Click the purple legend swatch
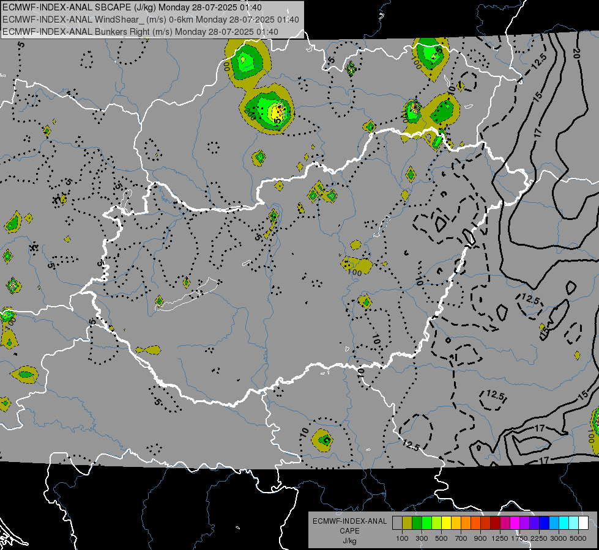The image size is (599, 550). click(525, 522)
